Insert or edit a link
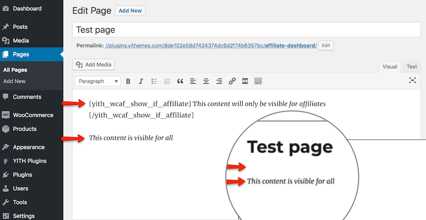This screenshot has height=220, width=426. [232, 81]
